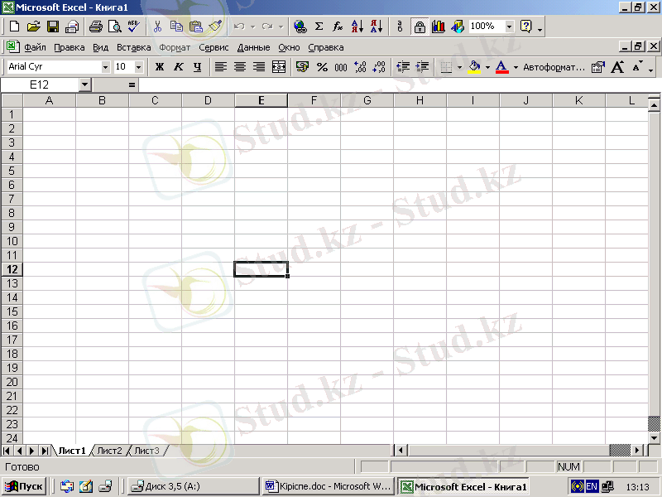Viewport: 662px width, 497px height.
Task: Paste clipboard with the Paste icon
Action: pyautogui.click(x=196, y=27)
